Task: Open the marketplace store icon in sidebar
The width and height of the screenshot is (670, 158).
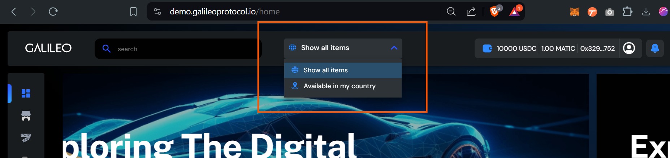Action: click(26, 116)
